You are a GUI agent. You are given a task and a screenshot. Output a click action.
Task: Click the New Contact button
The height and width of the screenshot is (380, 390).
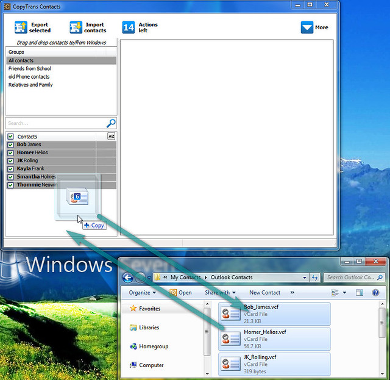(264, 293)
